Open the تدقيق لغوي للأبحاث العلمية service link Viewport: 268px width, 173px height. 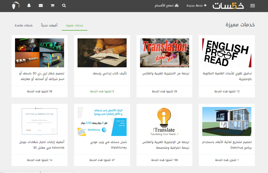coord(227,76)
